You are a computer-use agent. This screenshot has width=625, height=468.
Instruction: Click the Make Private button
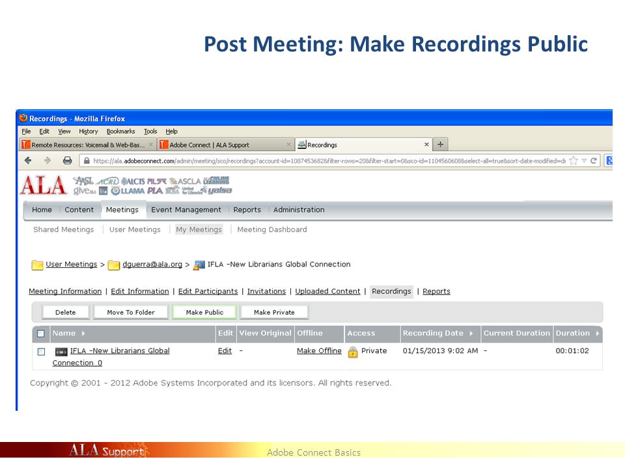[274, 313]
